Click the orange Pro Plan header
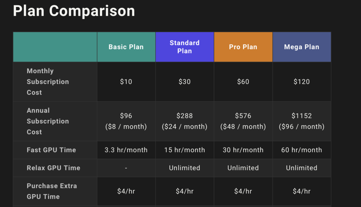 (243, 47)
